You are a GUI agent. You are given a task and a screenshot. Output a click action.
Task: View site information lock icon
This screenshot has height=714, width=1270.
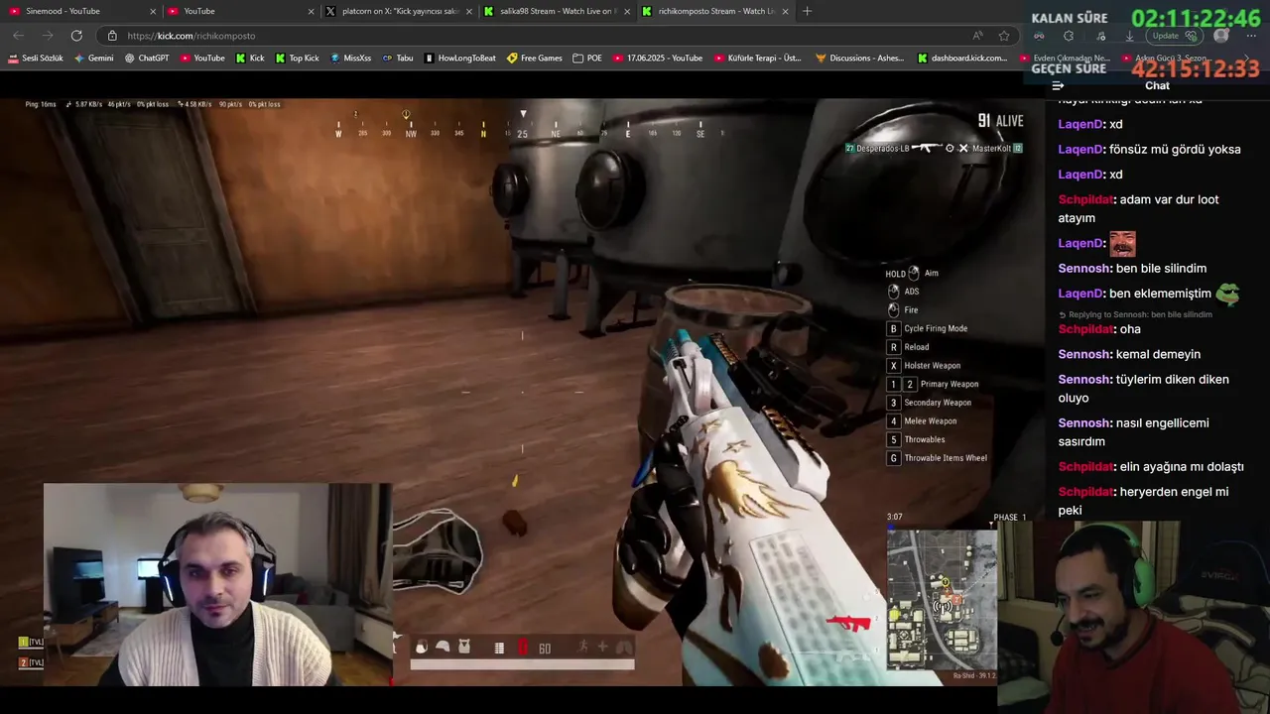click(x=112, y=36)
